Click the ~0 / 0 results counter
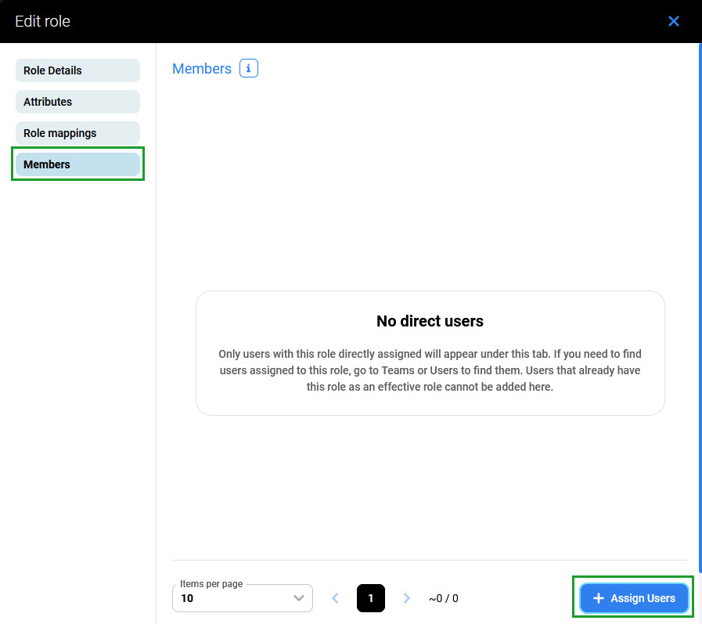Image resolution: width=702 pixels, height=624 pixels. [444, 598]
